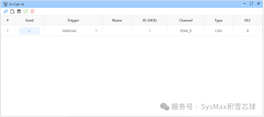Select the ID (HEX) cell showing 1
Viewport: 264px width, 117px height.
point(150,31)
